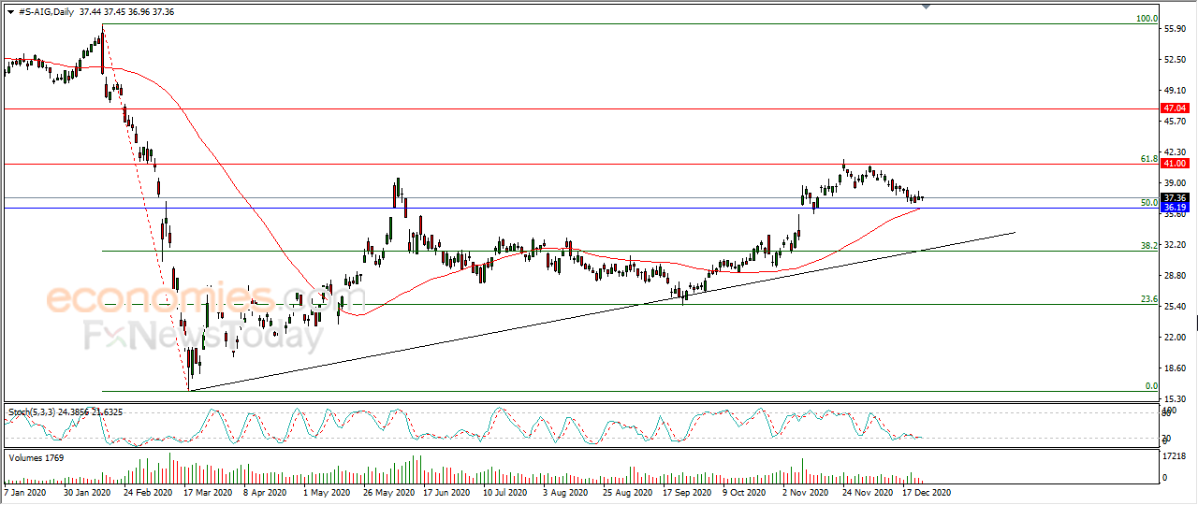Click the Fibonacci 23.6 level label
This screenshot has height=505, width=1198.
tap(1148, 299)
